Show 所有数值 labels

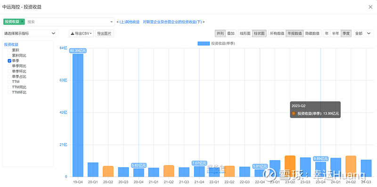click(277, 33)
